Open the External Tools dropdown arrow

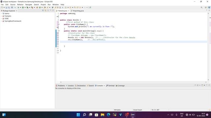pos(34,8)
